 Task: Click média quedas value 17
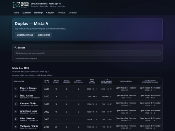(x=56, y=119)
